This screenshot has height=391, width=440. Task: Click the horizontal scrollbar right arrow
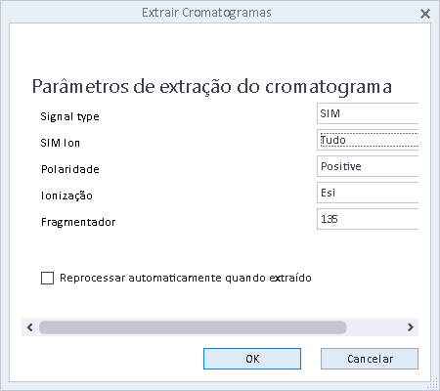pyautogui.click(x=411, y=327)
